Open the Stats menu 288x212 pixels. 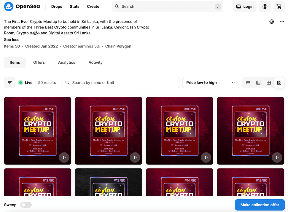tap(74, 7)
